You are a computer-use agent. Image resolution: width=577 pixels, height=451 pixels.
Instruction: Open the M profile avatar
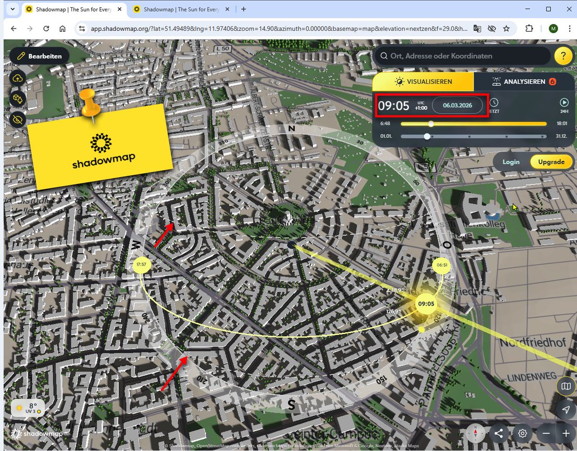click(x=553, y=28)
